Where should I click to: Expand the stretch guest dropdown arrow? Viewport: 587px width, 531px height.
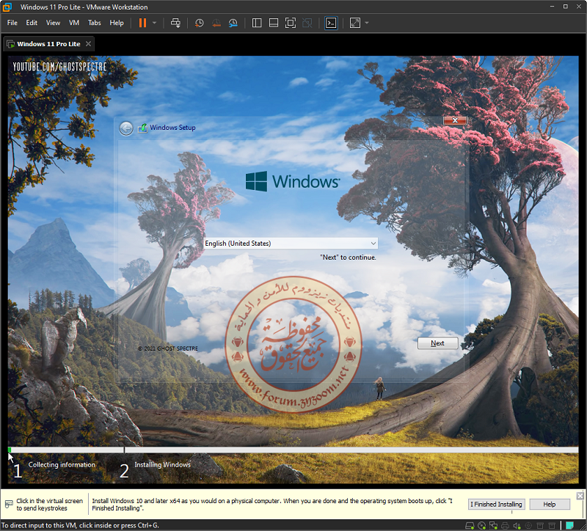pos(367,23)
